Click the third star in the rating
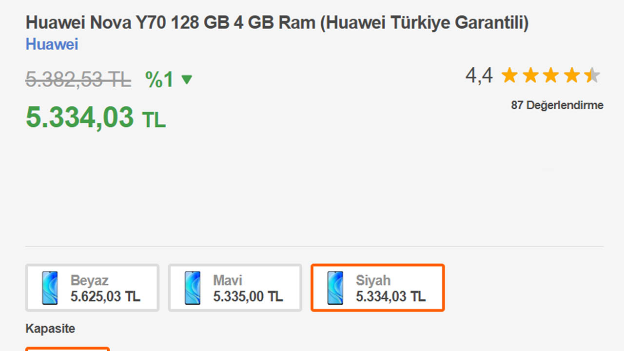Image resolution: width=624 pixels, height=351 pixels. point(551,75)
